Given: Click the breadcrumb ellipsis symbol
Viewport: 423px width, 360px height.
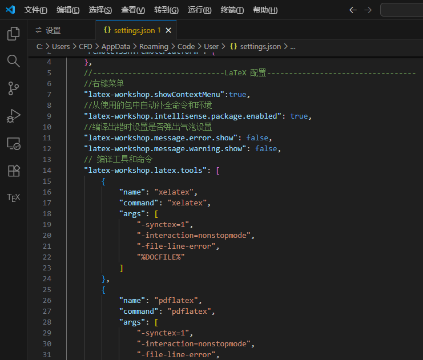Looking at the screenshot, I should tap(293, 47).
